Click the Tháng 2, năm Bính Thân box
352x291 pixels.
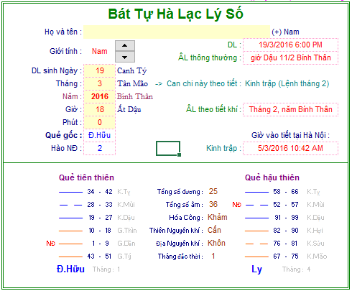pyautogui.click(x=290, y=109)
